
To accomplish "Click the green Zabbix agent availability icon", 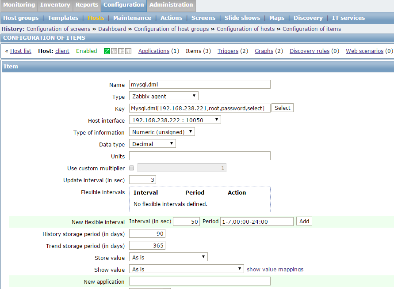I will tap(107, 51).
